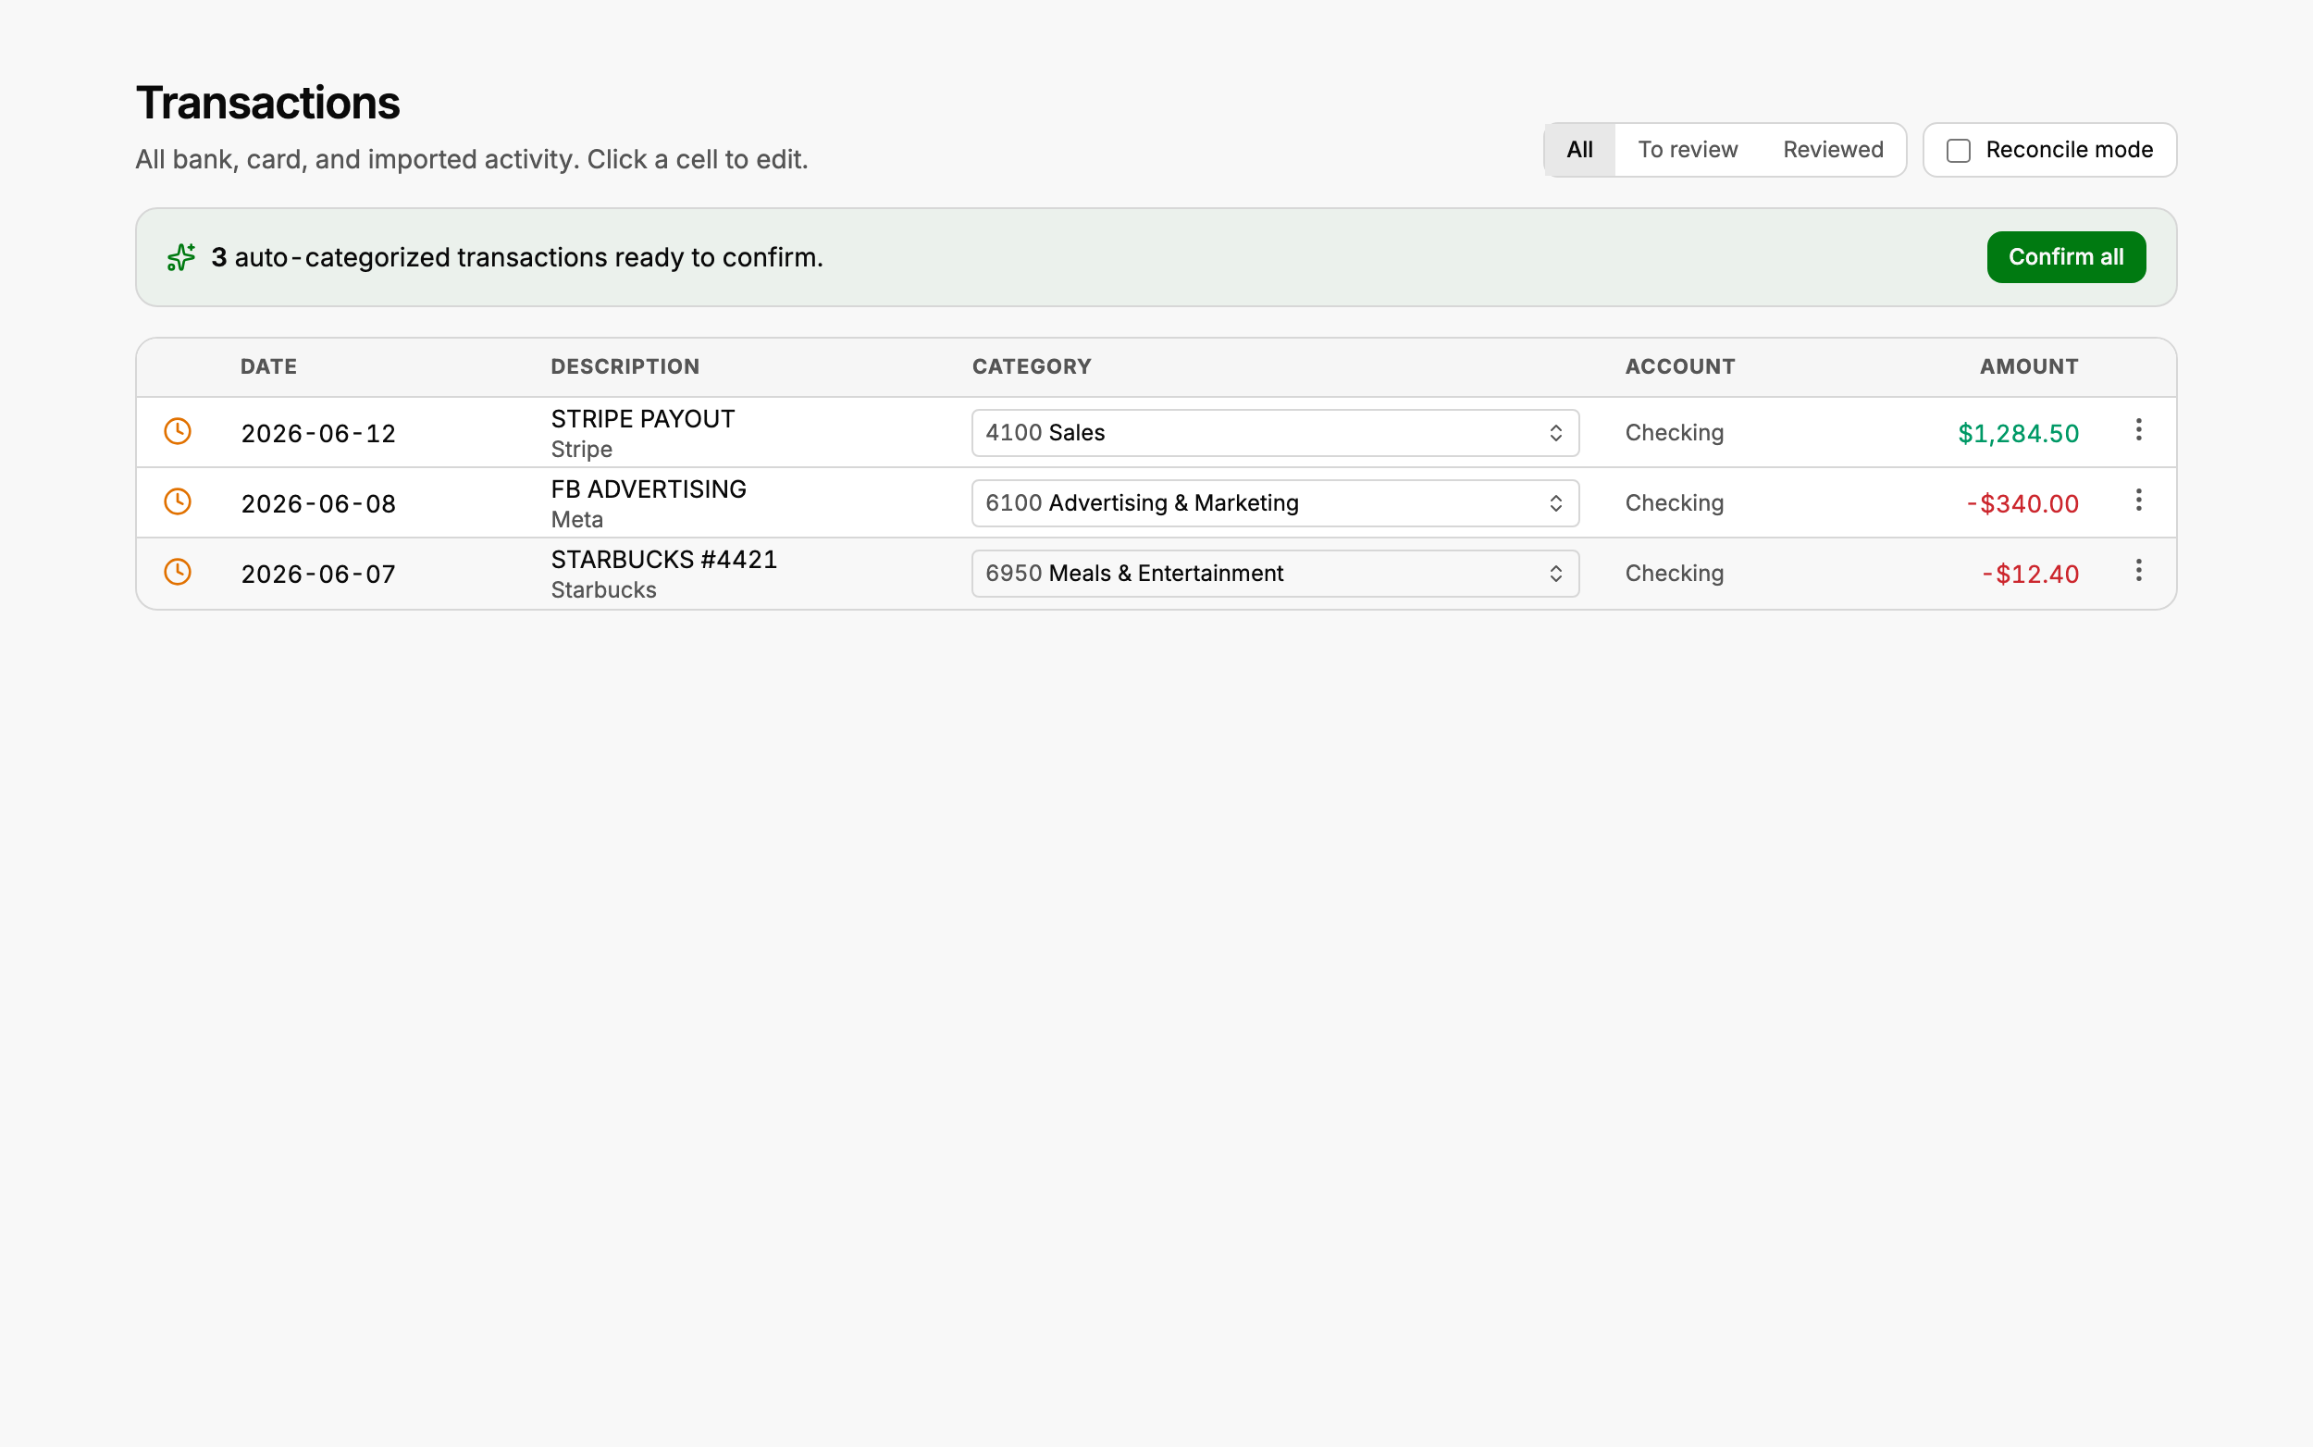2313x1447 pixels.
Task: Click pending clock icon for FB Advertising
Action: [178, 501]
